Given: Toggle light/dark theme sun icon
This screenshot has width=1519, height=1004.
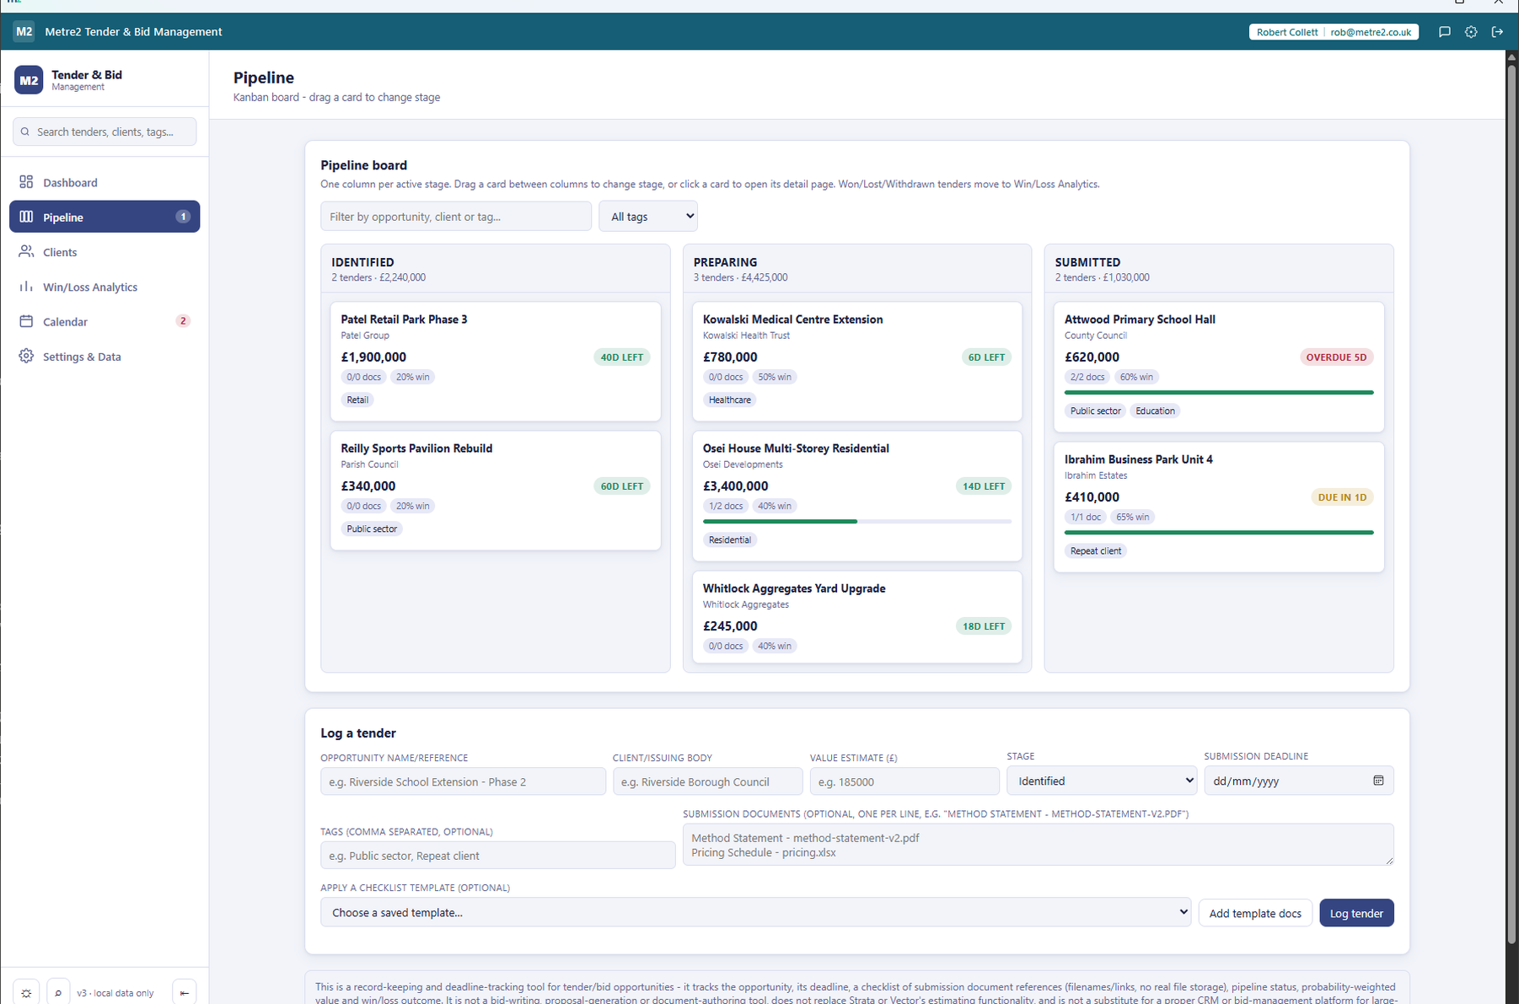Looking at the screenshot, I should tap(26, 992).
